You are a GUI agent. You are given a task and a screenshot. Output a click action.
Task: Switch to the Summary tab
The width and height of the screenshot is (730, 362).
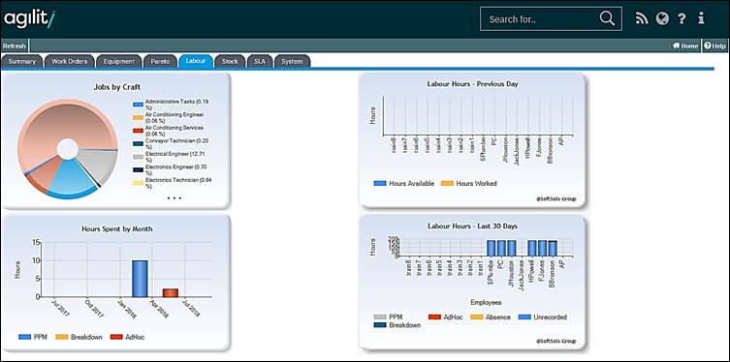tap(22, 61)
